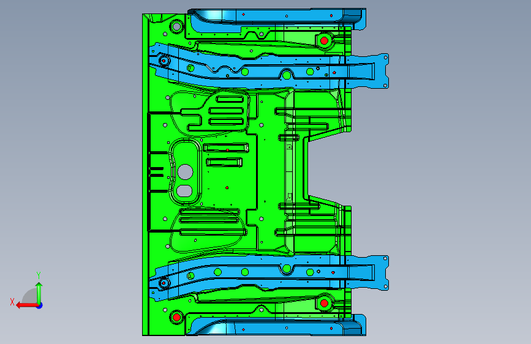Select the gray quarter-circle plane of the triad
Screen dimensions: 531x344
click(29, 297)
